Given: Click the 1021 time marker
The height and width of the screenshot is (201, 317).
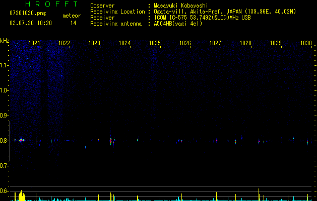Looking at the screenshot, I should (34, 43).
